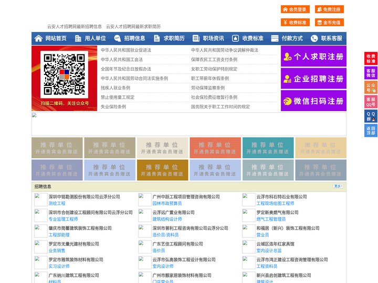Click the news icon beside 职场资讯
This screenshot has height=283, width=378.
point(196,38)
